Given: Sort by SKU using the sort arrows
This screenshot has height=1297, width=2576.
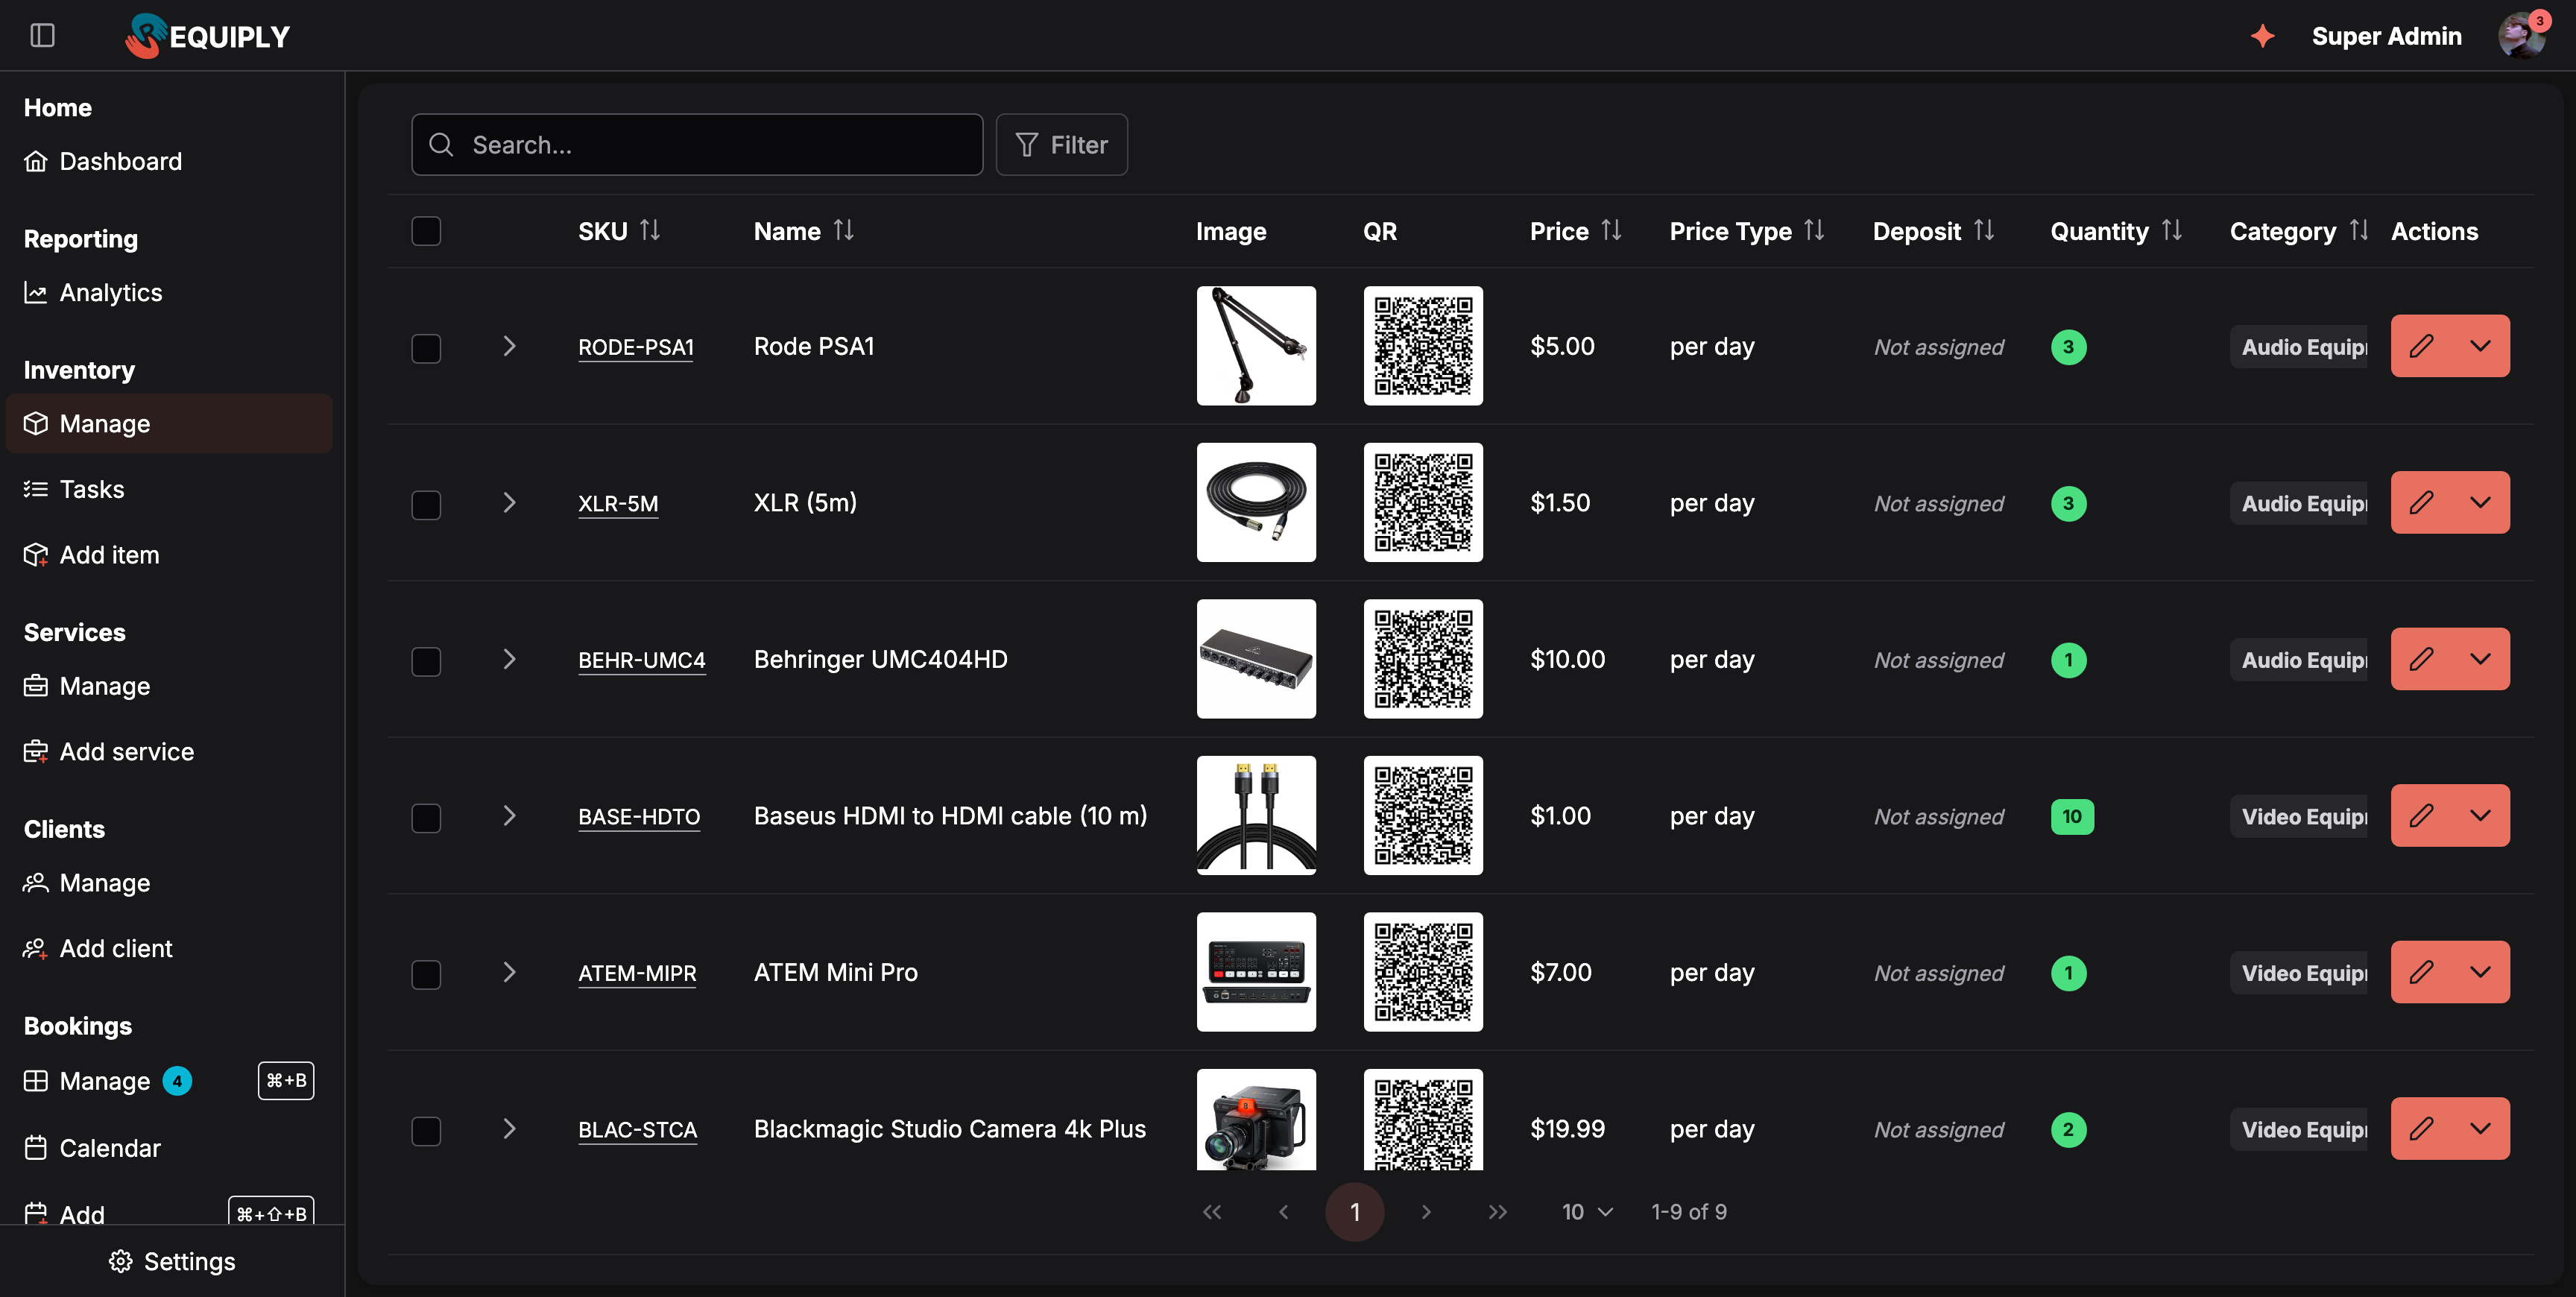Looking at the screenshot, I should (650, 231).
